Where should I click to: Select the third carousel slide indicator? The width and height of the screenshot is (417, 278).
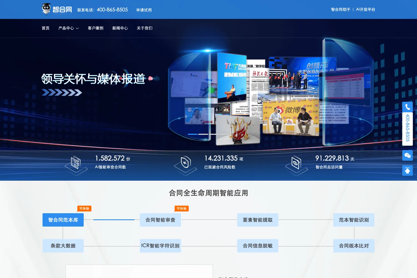[x=214, y=134]
